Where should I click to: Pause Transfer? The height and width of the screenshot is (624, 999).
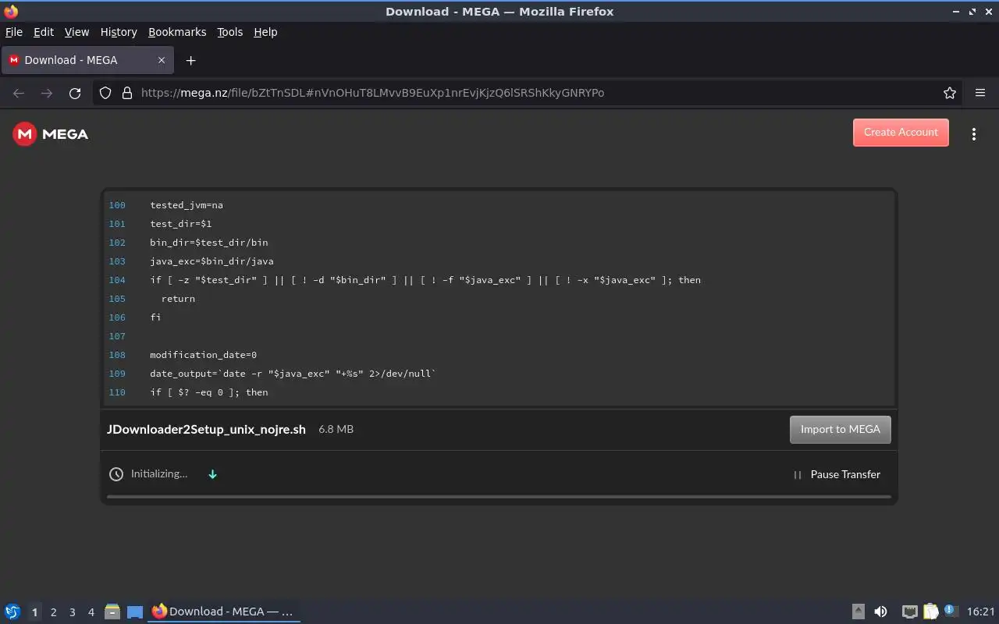837,474
